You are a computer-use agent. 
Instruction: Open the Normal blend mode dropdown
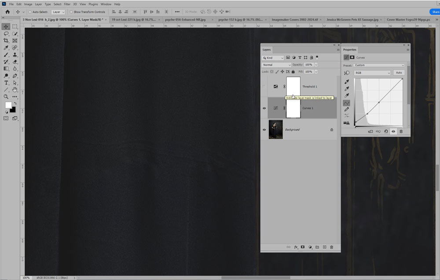(276, 65)
